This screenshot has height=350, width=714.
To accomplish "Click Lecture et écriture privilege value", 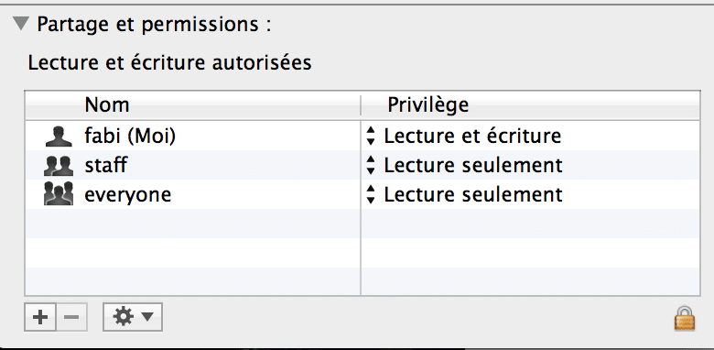I will coord(472,136).
